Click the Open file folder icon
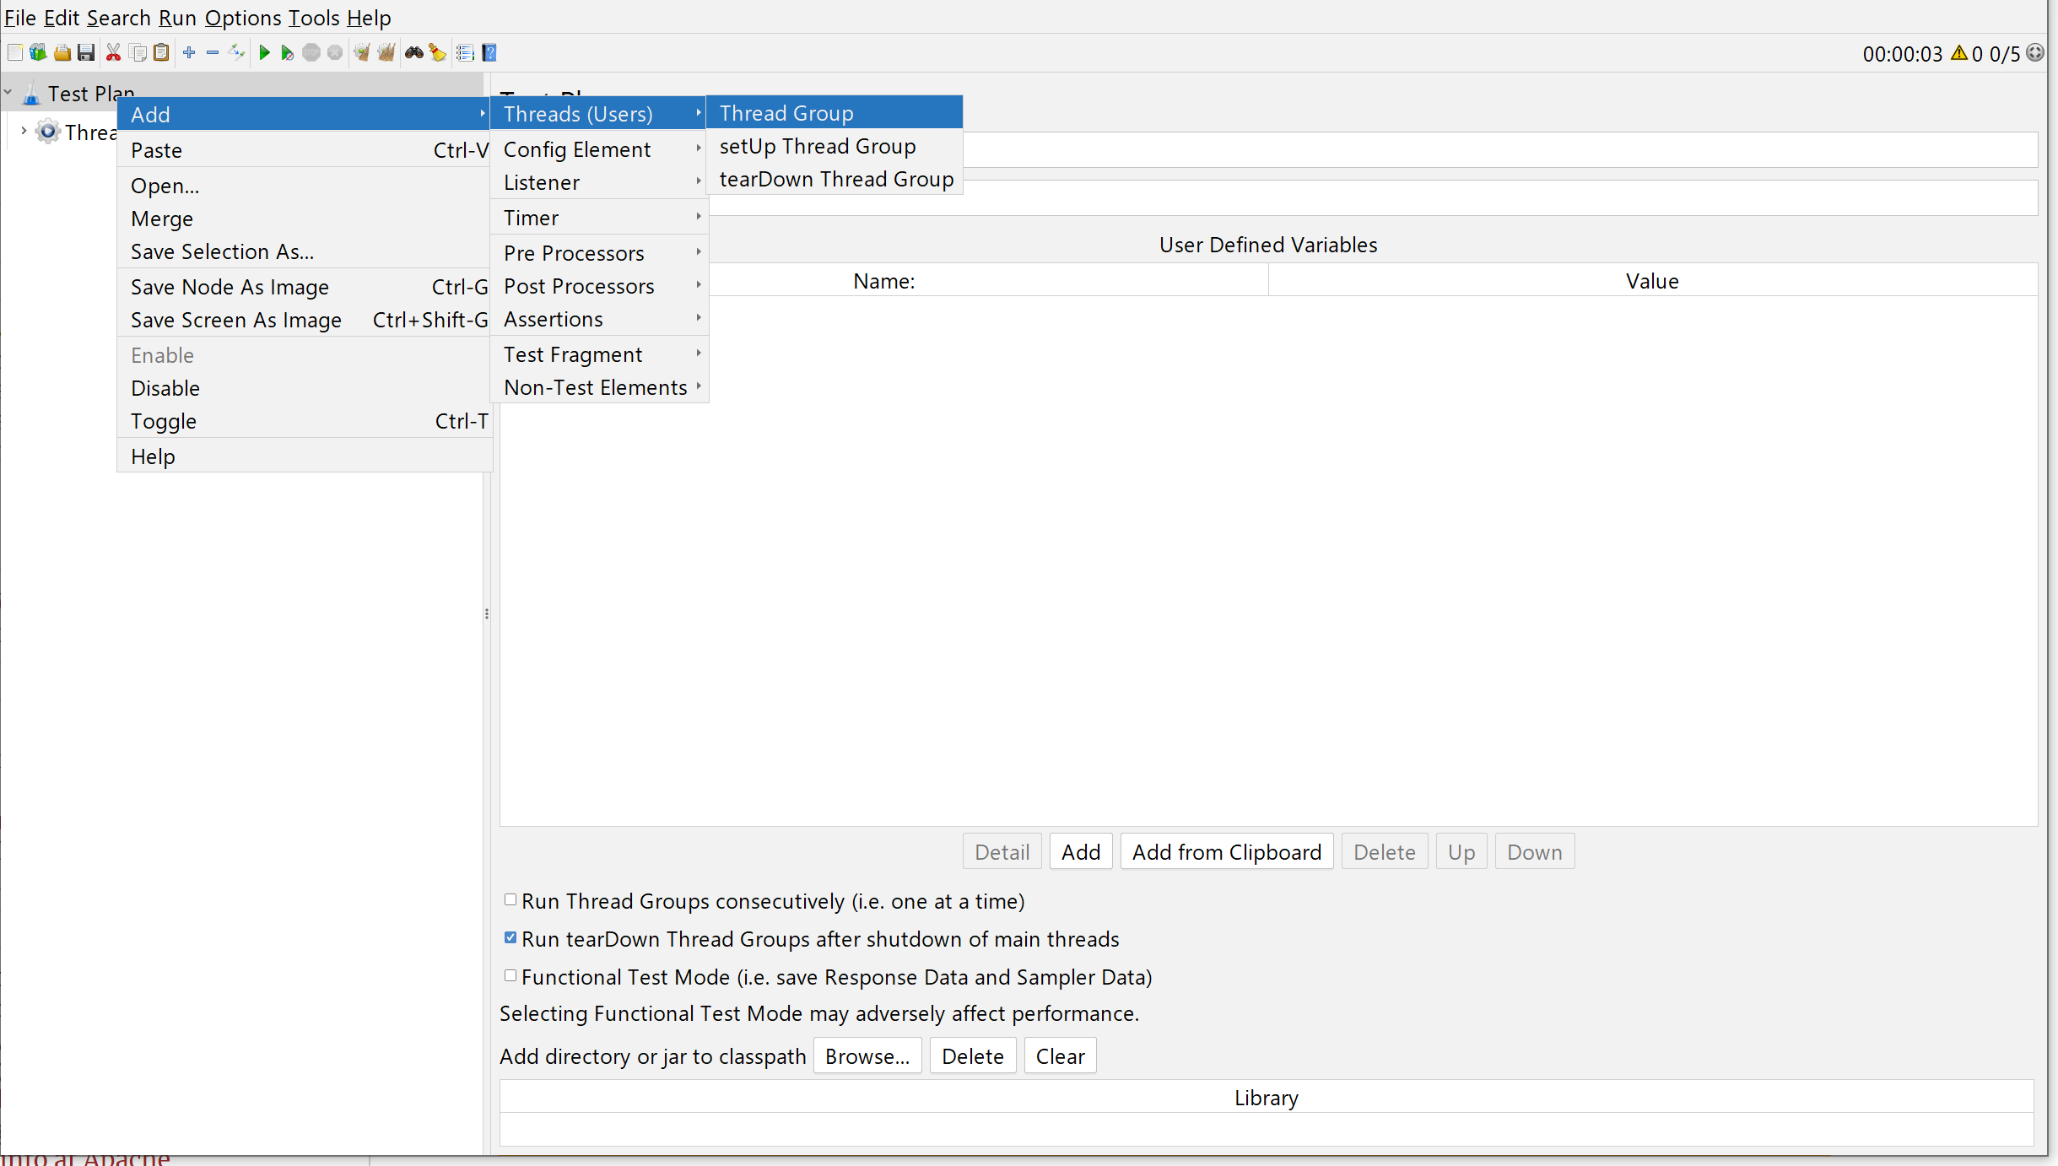The width and height of the screenshot is (2058, 1166). coord(62,53)
